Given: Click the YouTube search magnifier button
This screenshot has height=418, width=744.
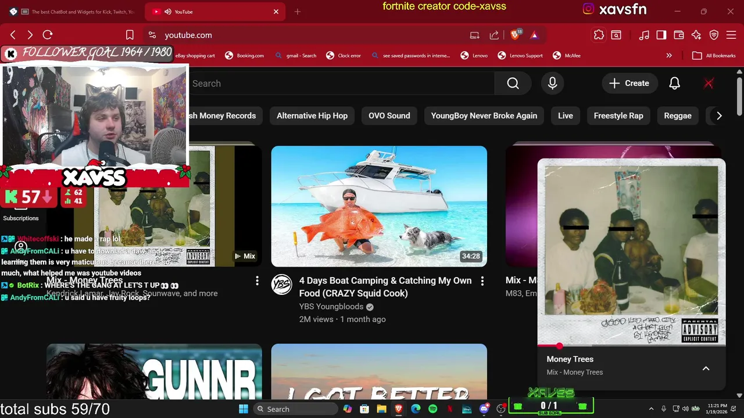Looking at the screenshot, I should click(x=513, y=84).
